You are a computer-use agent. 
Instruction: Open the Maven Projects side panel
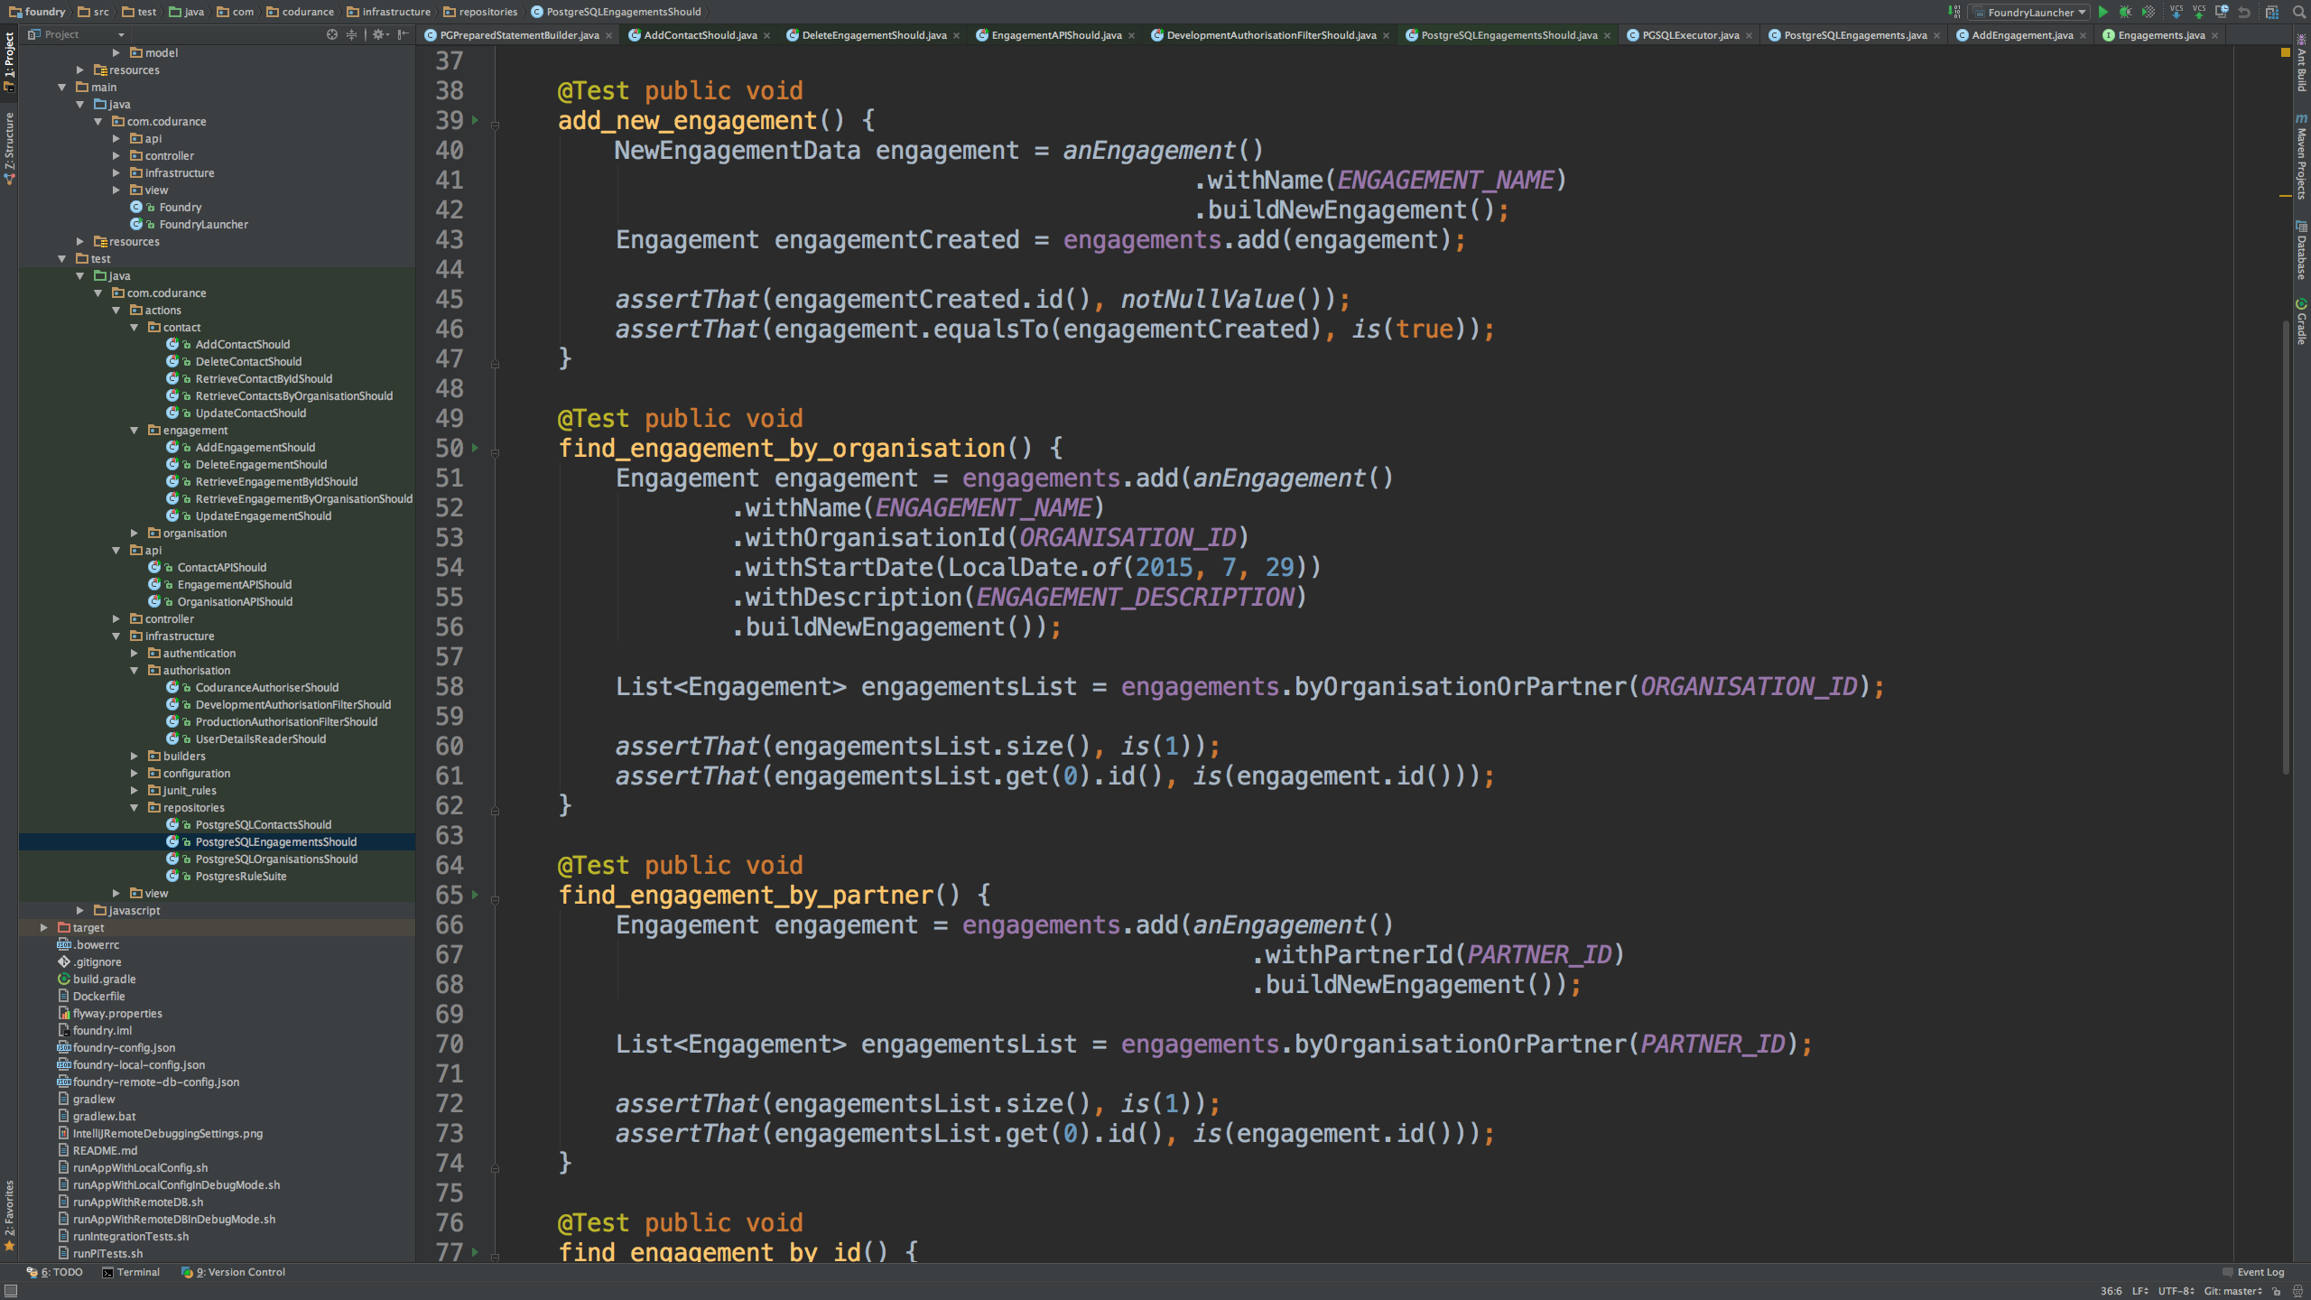pos(2301,156)
